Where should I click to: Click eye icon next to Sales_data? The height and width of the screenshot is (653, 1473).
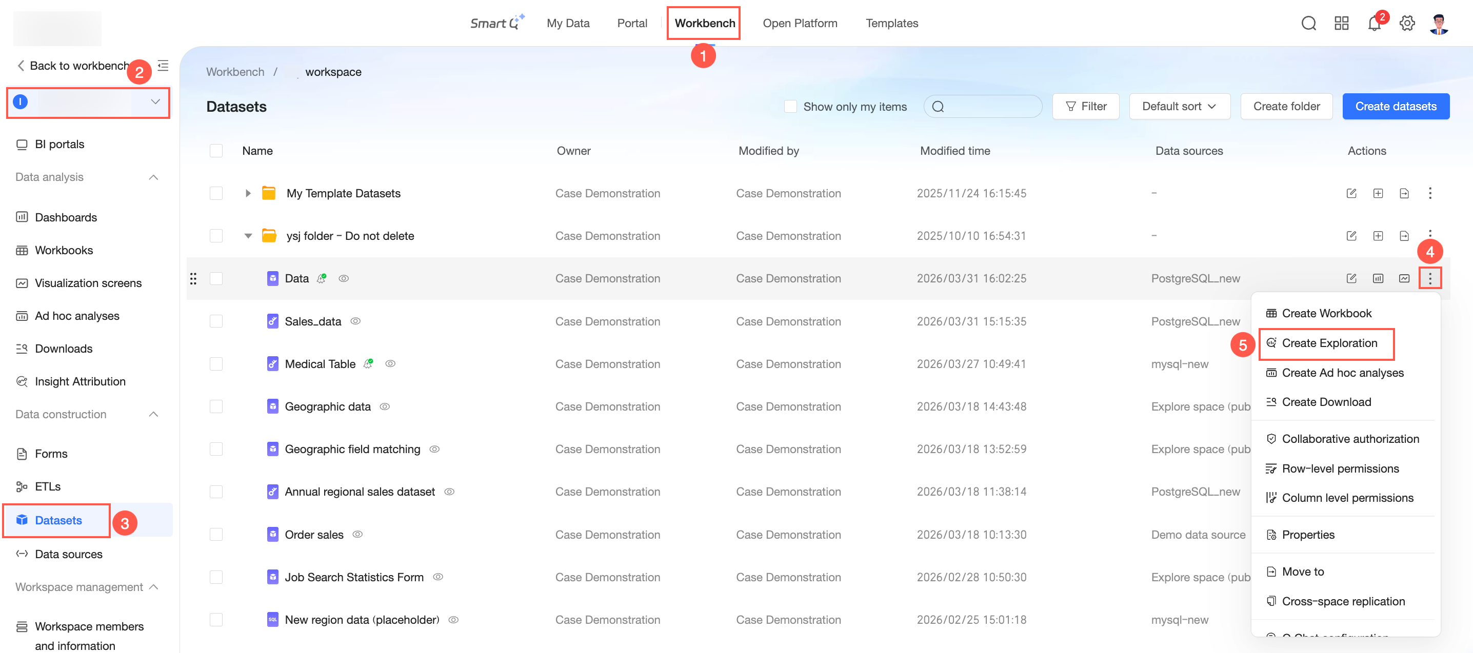(355, 321)
